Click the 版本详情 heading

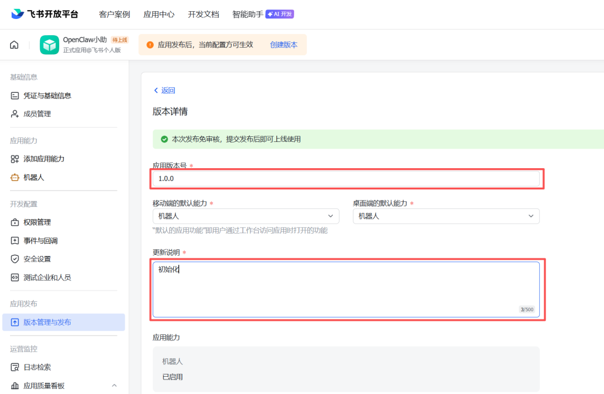pos(170,112)
